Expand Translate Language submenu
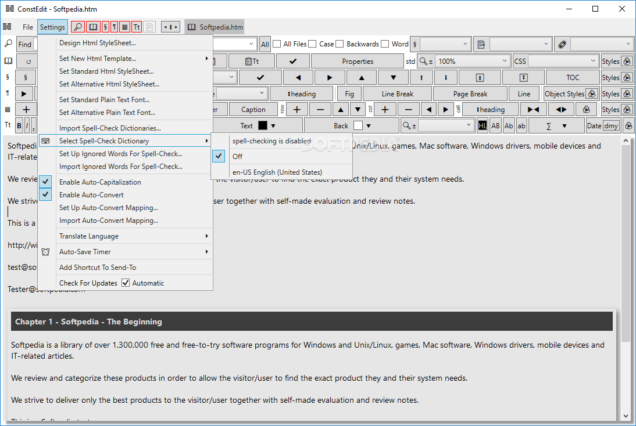The image size is (636, 426). (x=126, y=236)
